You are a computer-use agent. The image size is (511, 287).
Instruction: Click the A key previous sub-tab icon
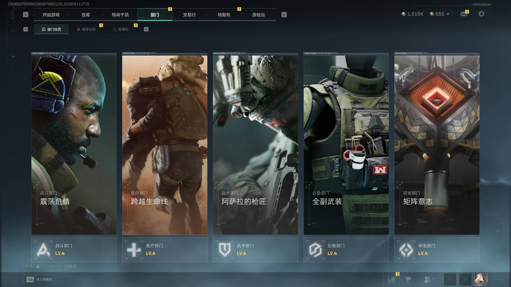pyautogui.click(x=26, y=29)
